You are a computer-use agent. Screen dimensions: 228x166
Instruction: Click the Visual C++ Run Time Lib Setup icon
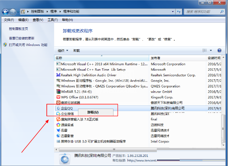[58, 70]
